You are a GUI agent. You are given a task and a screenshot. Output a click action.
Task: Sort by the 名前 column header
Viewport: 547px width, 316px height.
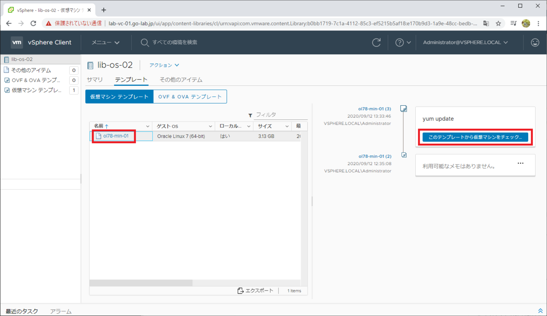[98, 126]
